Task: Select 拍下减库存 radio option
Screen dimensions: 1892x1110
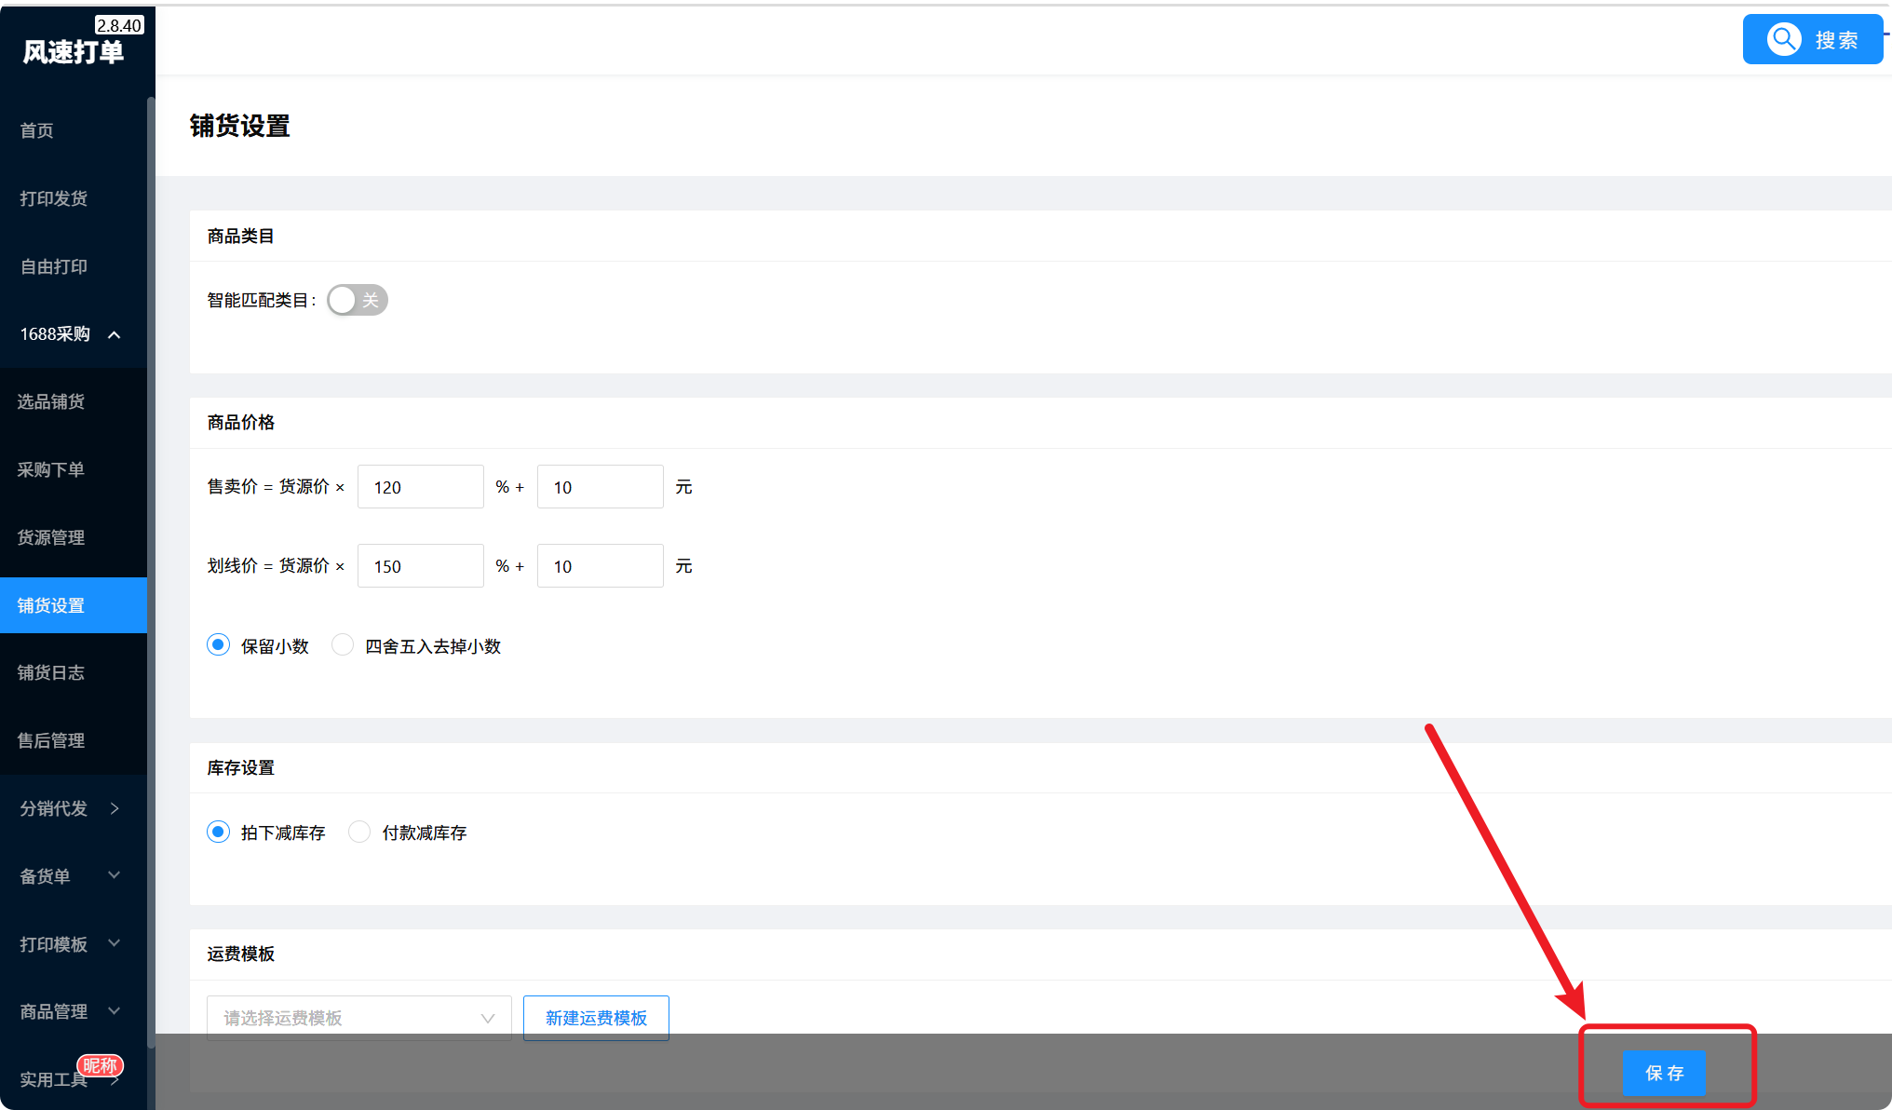Action: pos(218,832)
